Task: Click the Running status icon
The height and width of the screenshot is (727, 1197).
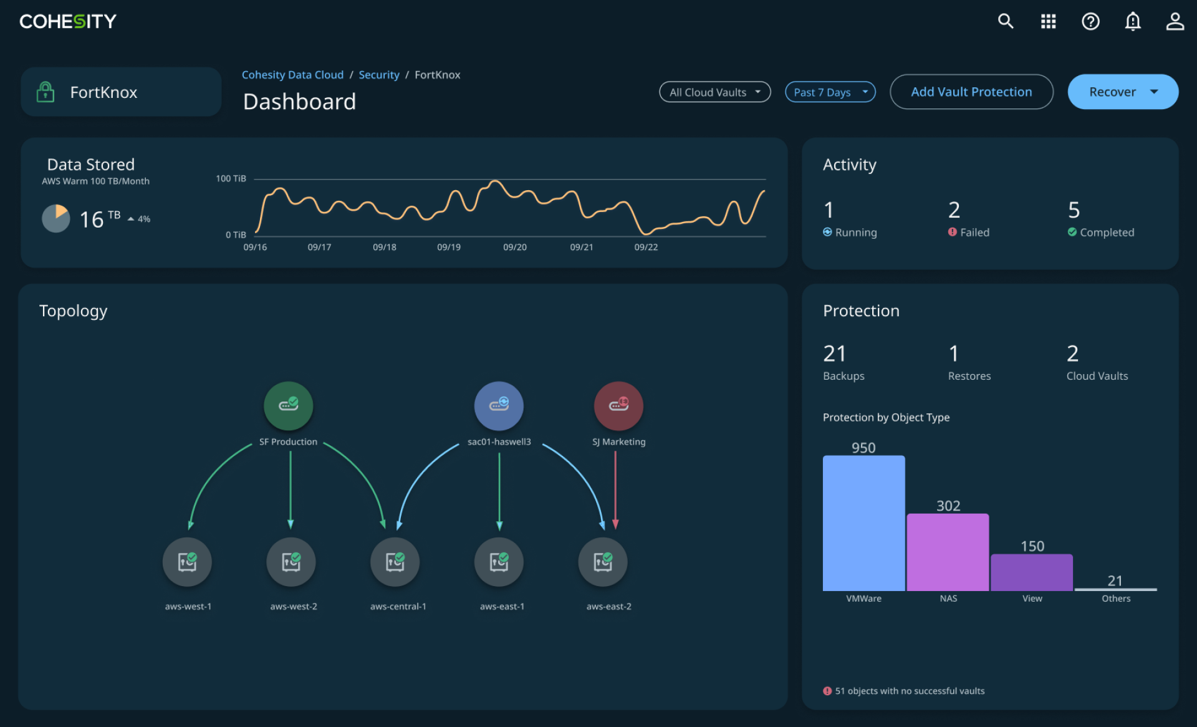Action: 827,232
